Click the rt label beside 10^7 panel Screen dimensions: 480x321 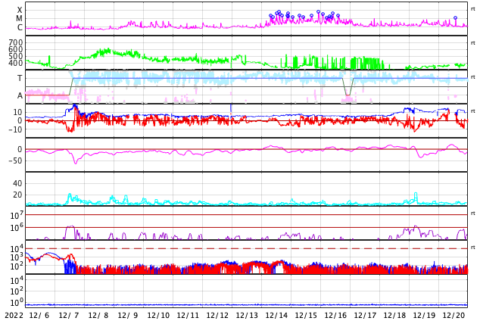[x=472, y=213]
